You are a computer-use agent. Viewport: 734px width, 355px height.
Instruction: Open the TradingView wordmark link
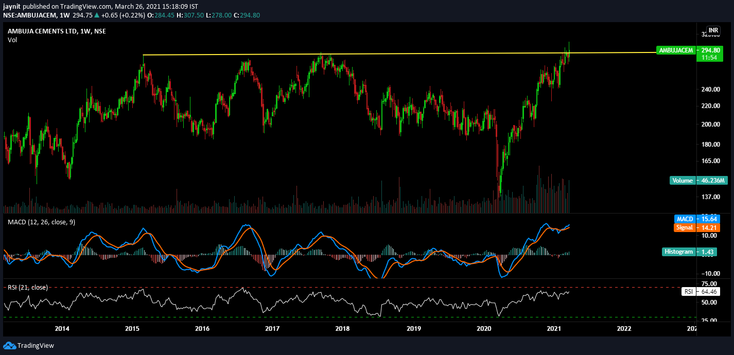[x=36, y=346]
